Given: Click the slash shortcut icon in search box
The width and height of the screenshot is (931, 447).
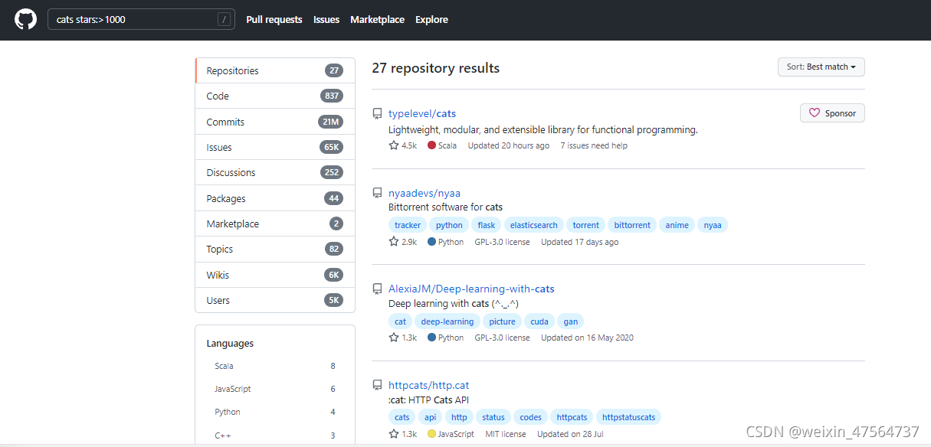Looking at the screenshot, I should [224, 20].
